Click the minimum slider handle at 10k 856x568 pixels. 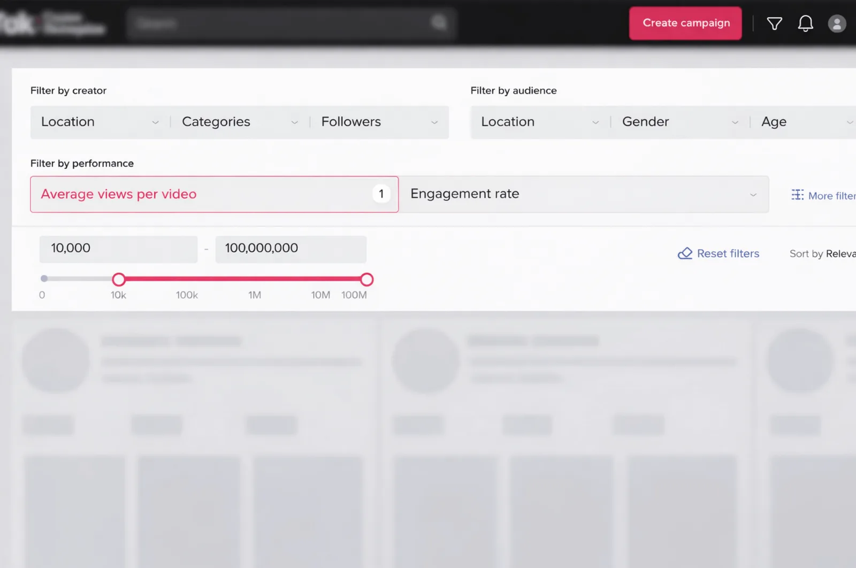(119, 279)
